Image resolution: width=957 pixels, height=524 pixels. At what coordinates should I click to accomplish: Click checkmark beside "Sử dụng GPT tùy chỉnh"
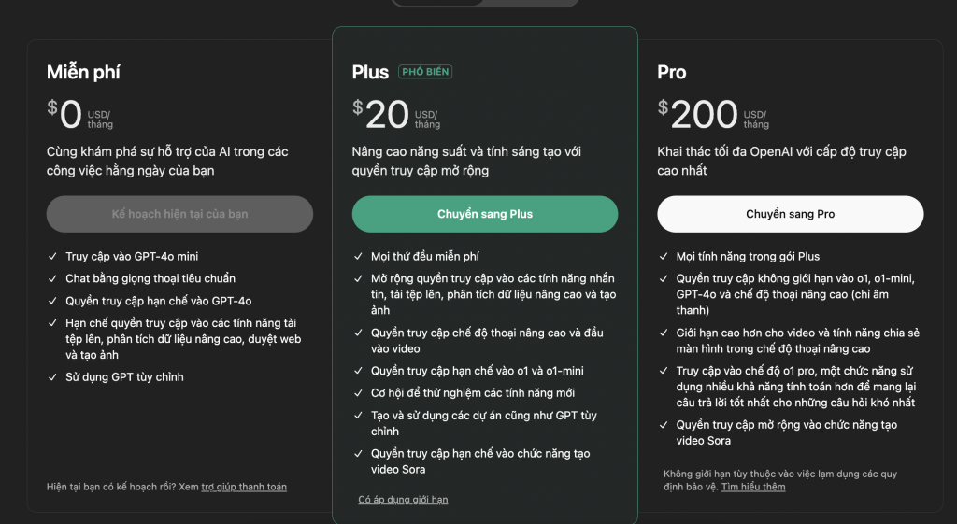coord(52,377)
